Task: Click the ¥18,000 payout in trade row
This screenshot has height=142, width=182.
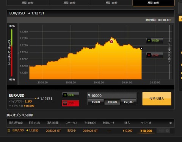Action: [x=146, y=131]
